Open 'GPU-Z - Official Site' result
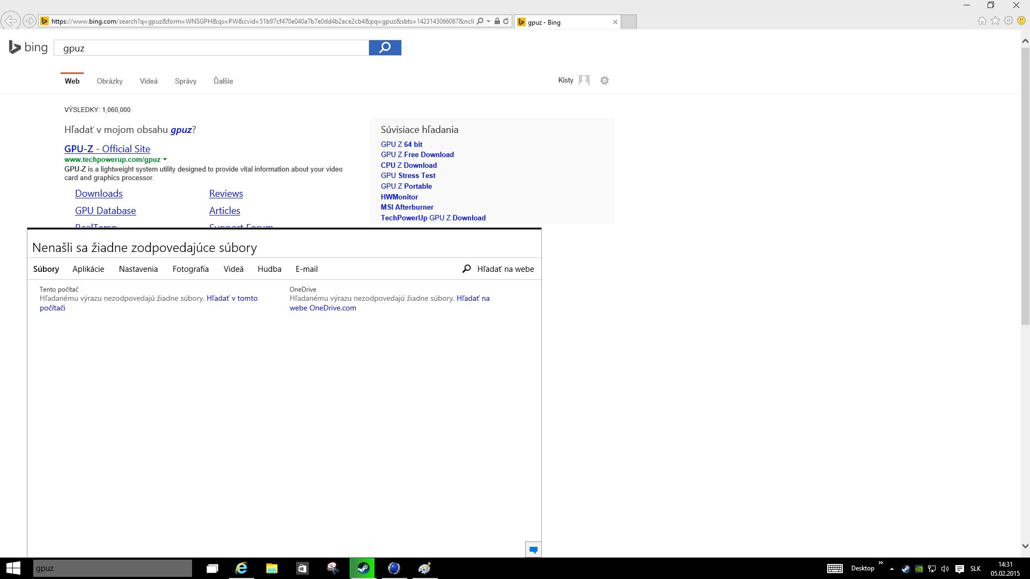The height and width of the screenshot is (579, 1030). [x=107, y=149]
